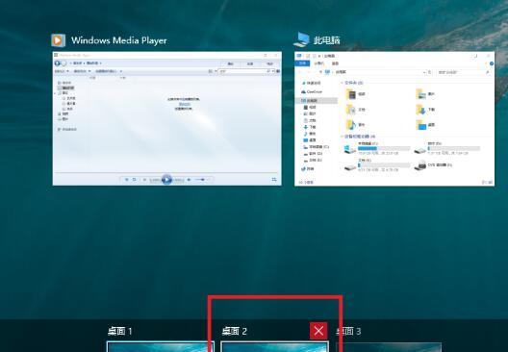This screenshot has width=508, height=352.
Task: Switch to the 桌面 1 desktop thumbnail
Action: 161,347
